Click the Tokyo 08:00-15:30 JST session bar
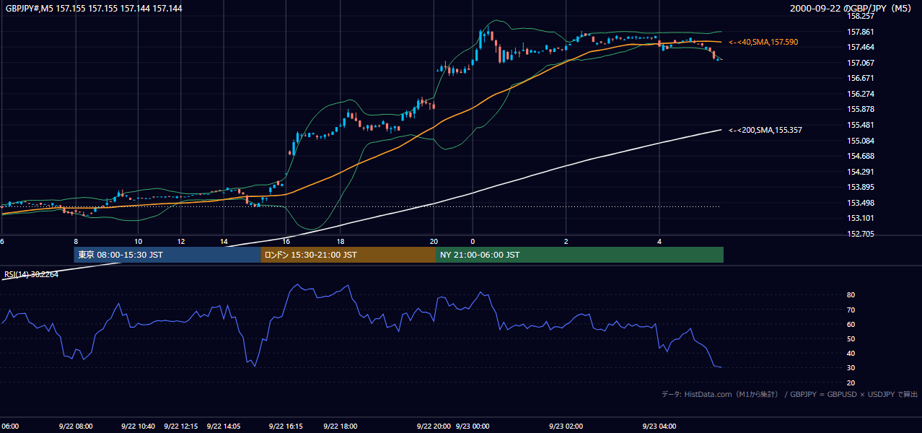The width and height of the screenshot is (922, 433). pyautogui.click(x=167, y=255)
